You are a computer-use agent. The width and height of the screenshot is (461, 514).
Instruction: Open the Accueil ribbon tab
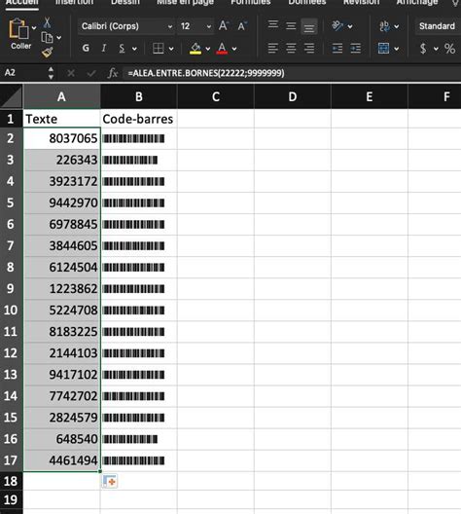tap(22, 3)
